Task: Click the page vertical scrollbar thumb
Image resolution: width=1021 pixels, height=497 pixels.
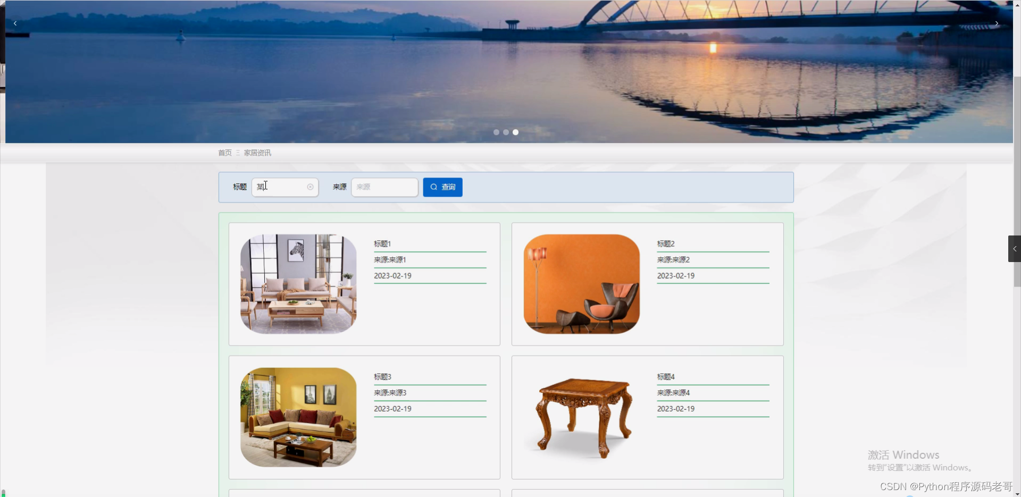Action: 1017,181
